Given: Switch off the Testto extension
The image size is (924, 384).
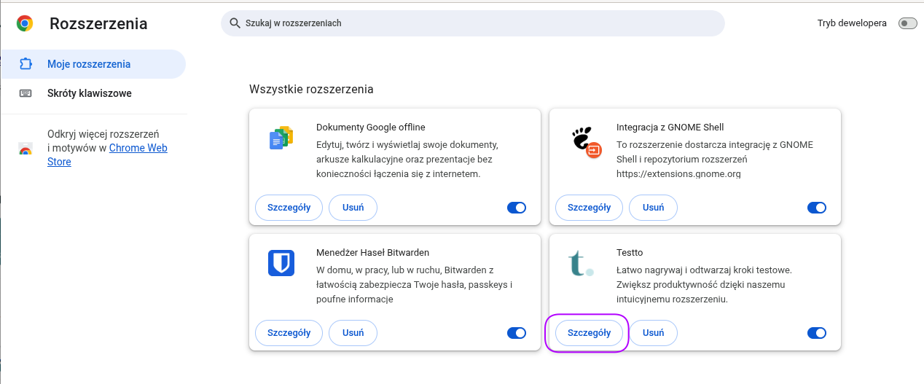Looking at the screenshot, I should point(816,333).
